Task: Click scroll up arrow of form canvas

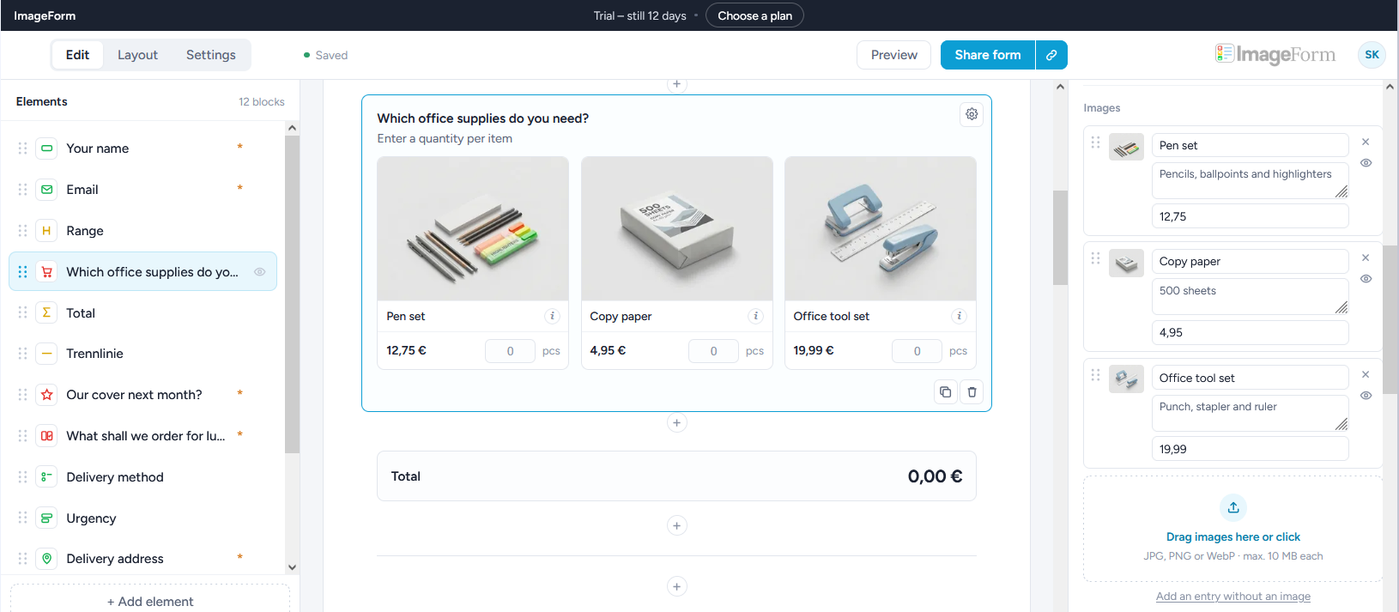Action: 1060,87
